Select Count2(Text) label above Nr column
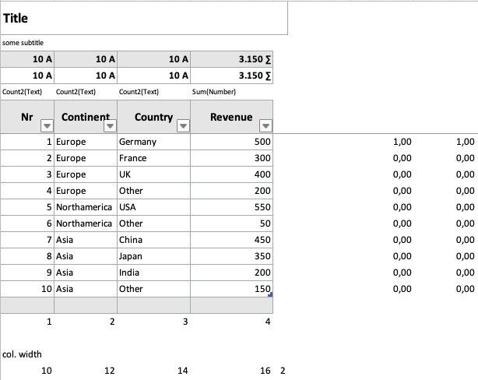 [x=22, y=92]
